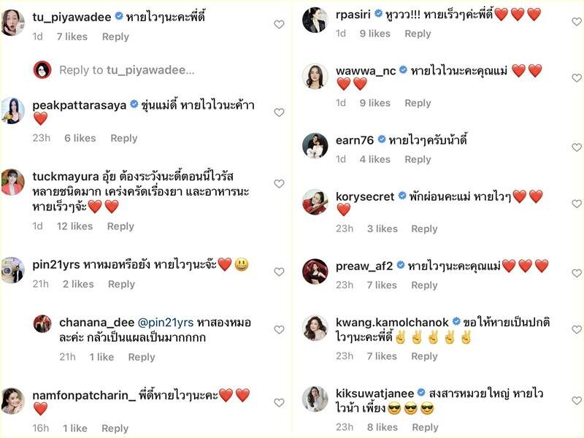Like kwang.kamolchanok's comment heart
The width and height of the screenshot is (584, 438).
coord(577,330)
